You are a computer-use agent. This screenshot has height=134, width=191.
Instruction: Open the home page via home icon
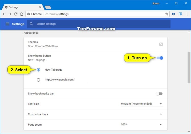(22, 14)
